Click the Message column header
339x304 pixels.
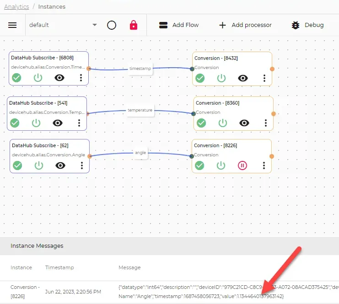(x=129, y=267)
